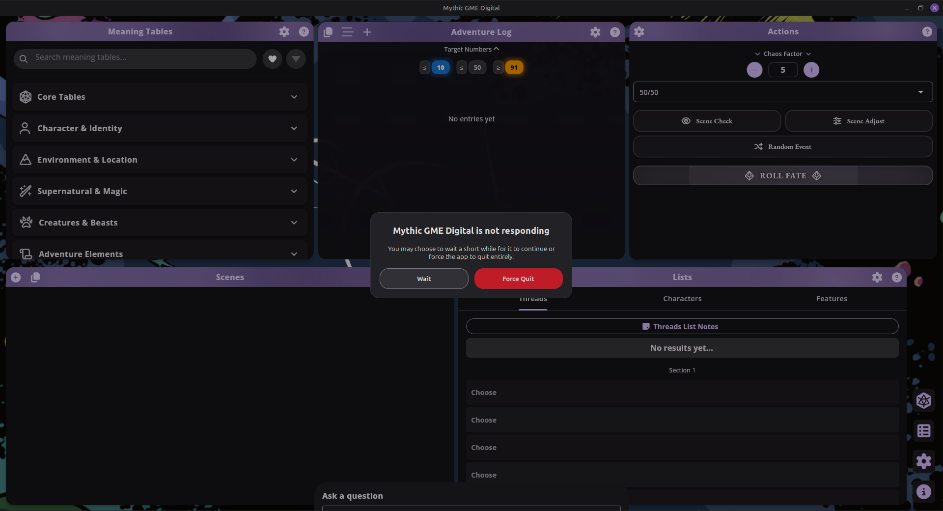This screenshot has width=943, height=511.
Task: Open Lists panel settings gear
Action: tap(877, 278)
